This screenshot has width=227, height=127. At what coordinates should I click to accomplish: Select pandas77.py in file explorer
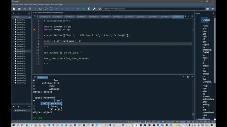[x=21, y=20]
